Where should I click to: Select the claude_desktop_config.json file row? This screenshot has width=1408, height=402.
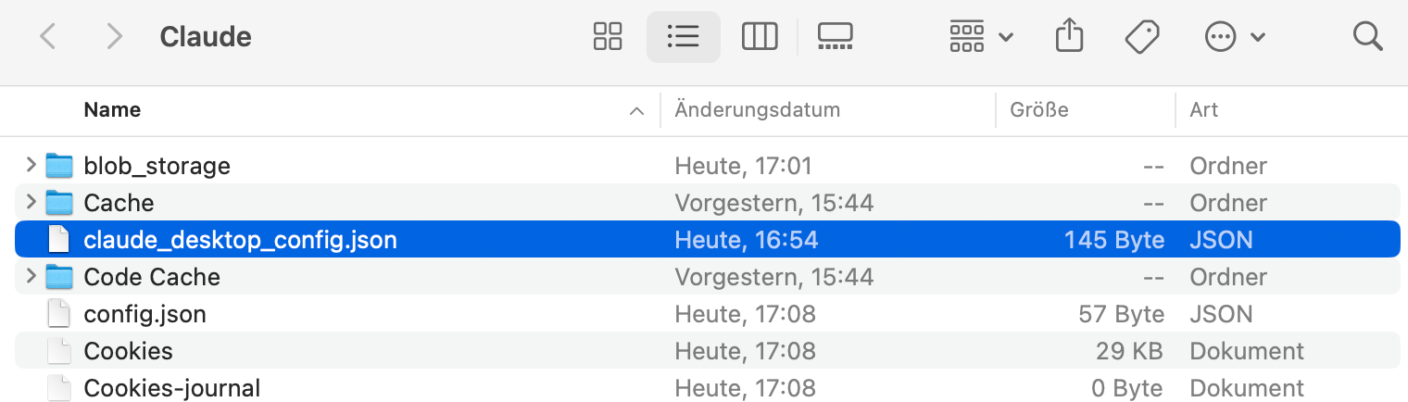tap(708, 239)
